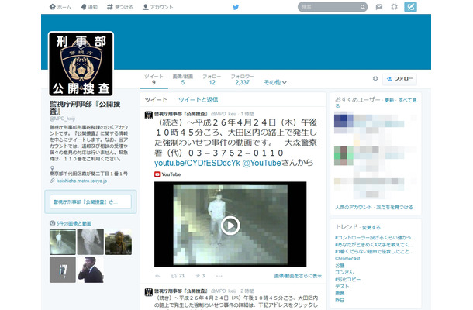This screenshot has height=310, width=473.
Task: Open more options ellipsis on first tweet
Action: pos(219,276)
